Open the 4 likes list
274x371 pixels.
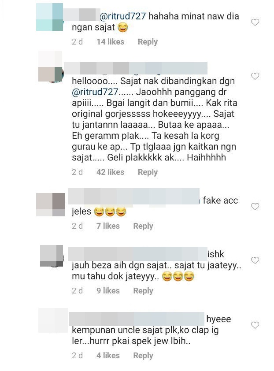(108, 356)
